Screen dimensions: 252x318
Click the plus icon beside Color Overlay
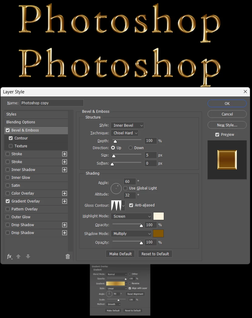point(65,193)
